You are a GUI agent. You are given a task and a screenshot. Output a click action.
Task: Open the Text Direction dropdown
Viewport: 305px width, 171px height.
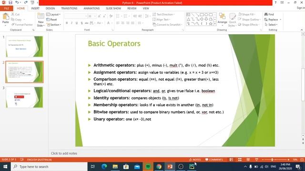tap(163, 14)
